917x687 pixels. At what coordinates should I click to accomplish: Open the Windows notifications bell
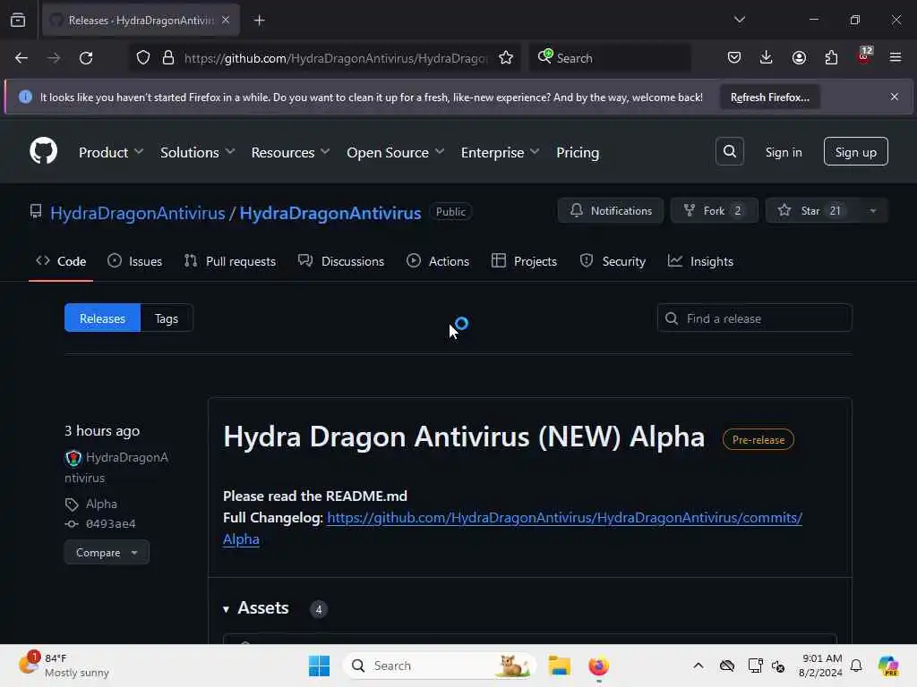856,666
